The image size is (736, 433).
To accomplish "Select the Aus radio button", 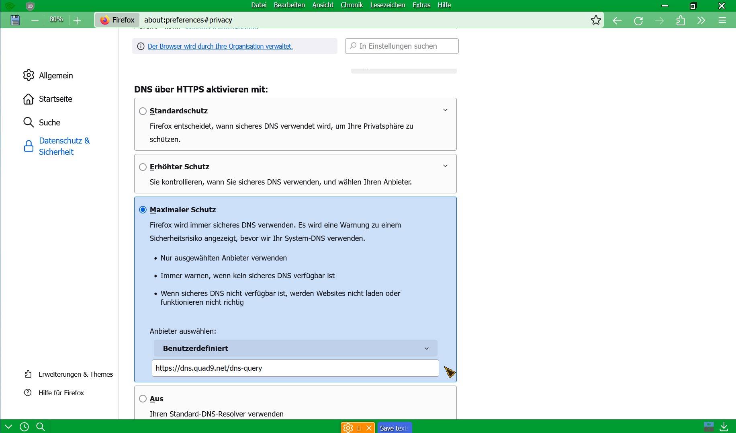I will [143, 399].
